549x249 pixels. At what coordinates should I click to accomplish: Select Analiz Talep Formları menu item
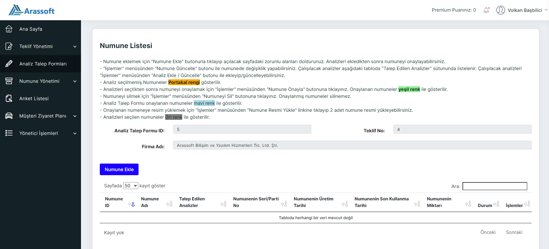point(40,64)
